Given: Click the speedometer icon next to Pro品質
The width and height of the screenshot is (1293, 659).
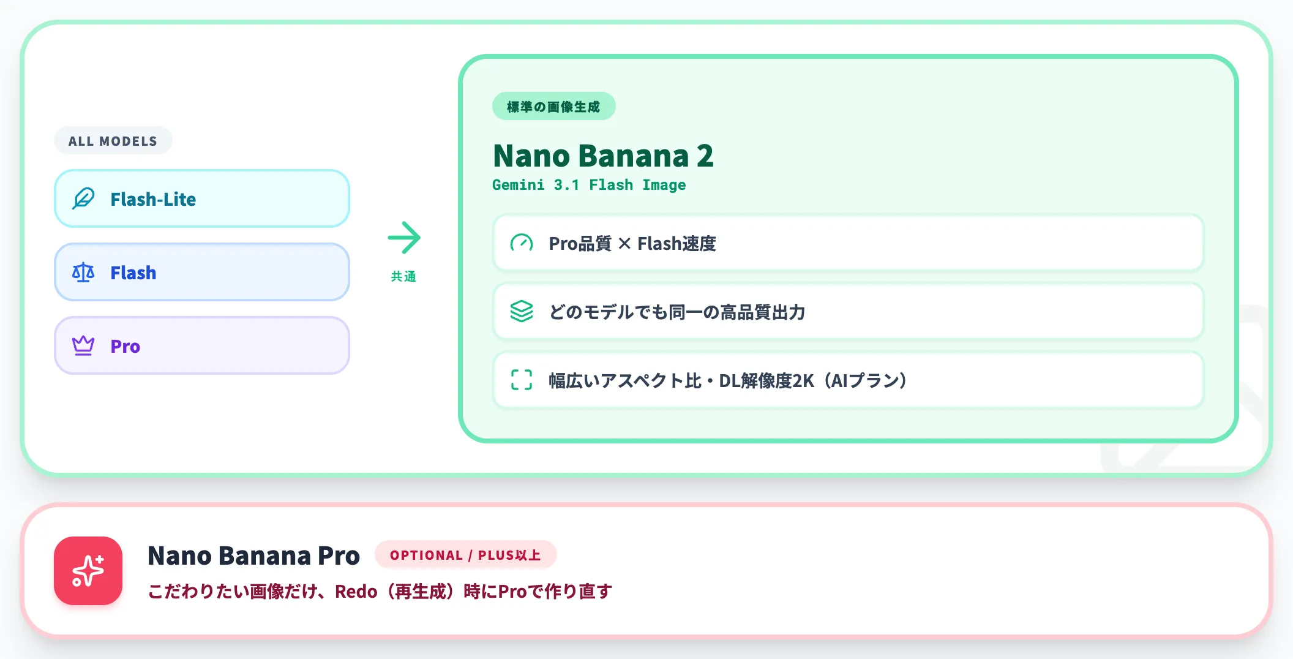Looking at the screenshot, I should point(522,243).
